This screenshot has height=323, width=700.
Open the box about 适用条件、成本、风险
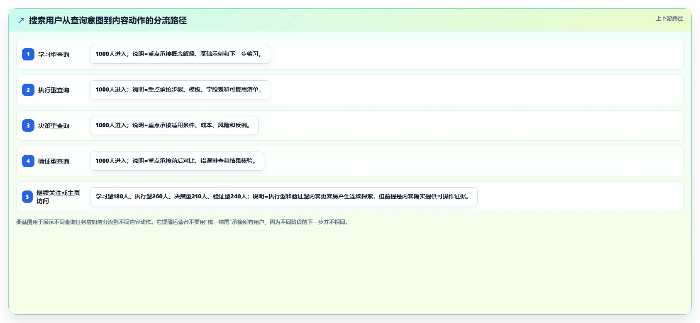click(174, 125)
